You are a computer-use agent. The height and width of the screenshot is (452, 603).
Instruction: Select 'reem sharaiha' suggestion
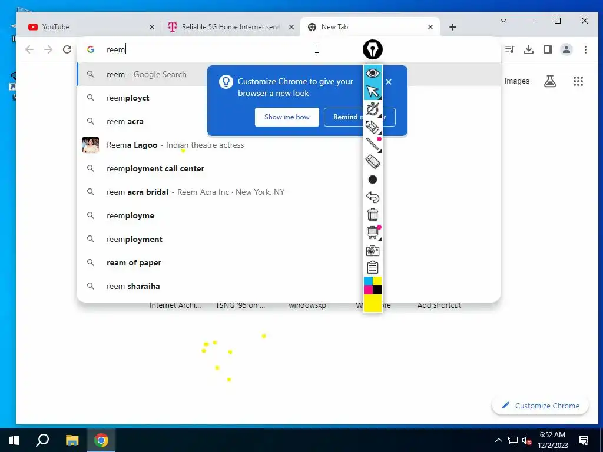tap(289, 286)
